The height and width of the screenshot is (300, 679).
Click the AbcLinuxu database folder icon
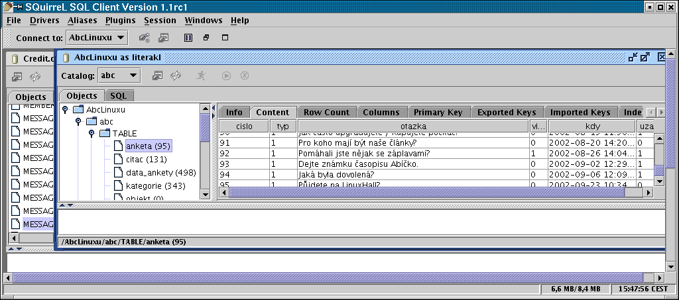[x=78, y=109]
